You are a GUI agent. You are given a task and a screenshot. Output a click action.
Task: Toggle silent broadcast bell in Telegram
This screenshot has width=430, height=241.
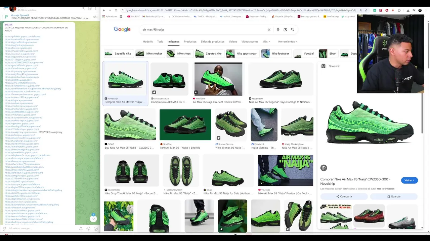pyautogui.click(x=81, y=229)
